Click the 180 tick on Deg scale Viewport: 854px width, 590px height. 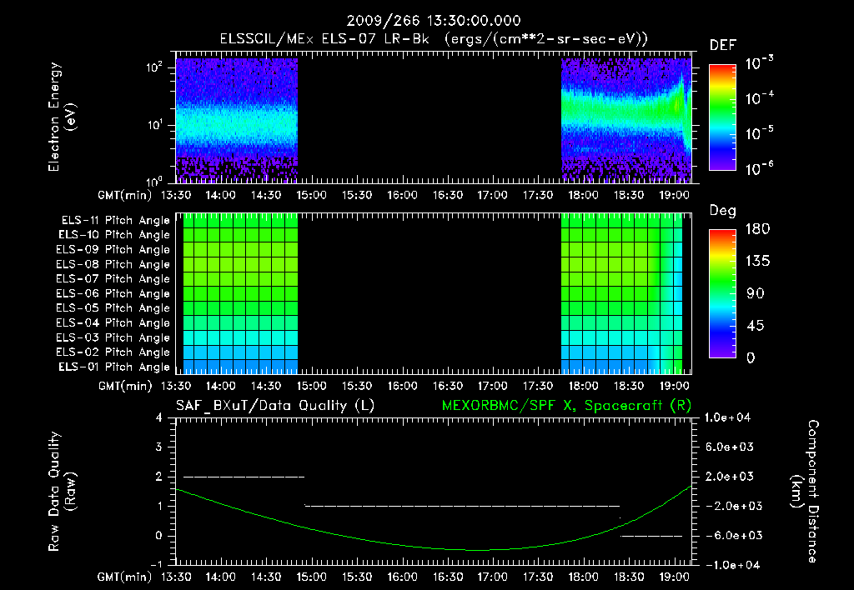757,229
